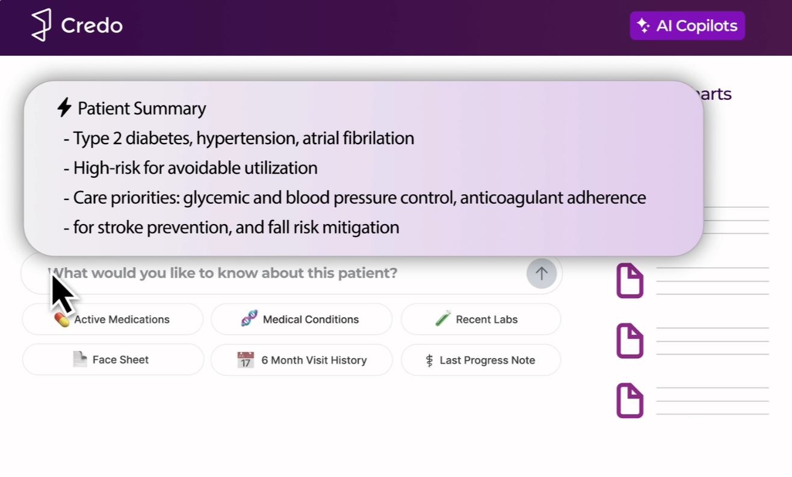792x477 pixels.
Task: Open the AI Copilots menu
Action: click(x=687, y=26)
